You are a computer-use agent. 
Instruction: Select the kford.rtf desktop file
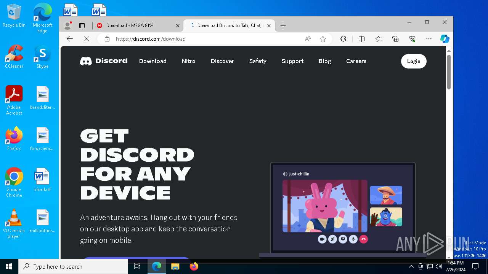coord(42,180)
